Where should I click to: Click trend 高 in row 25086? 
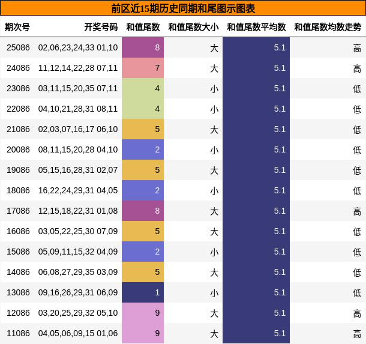[x=357, y=48]
